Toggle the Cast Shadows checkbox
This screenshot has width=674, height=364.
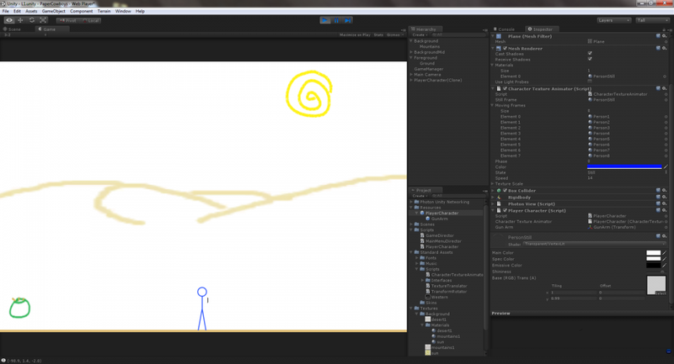point(590,53)
